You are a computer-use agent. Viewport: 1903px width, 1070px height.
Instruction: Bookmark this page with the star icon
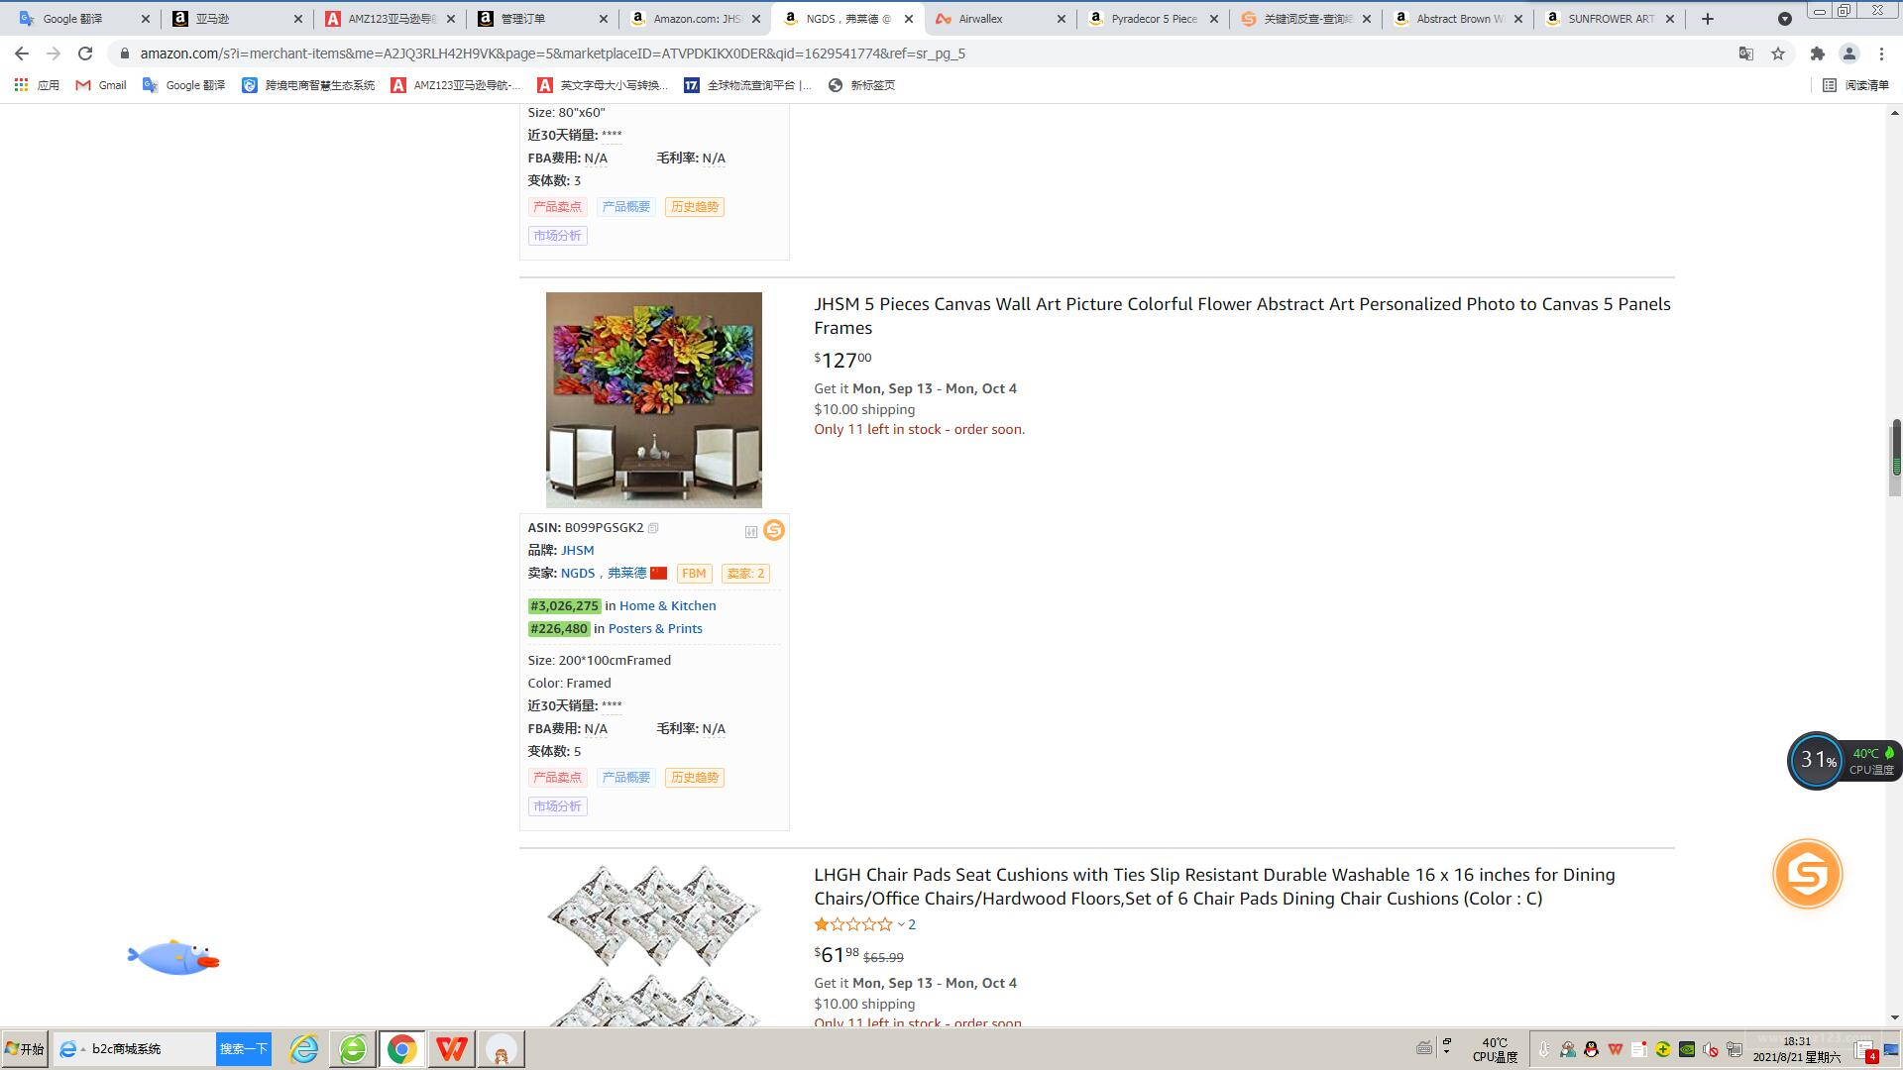(1778, 53)
